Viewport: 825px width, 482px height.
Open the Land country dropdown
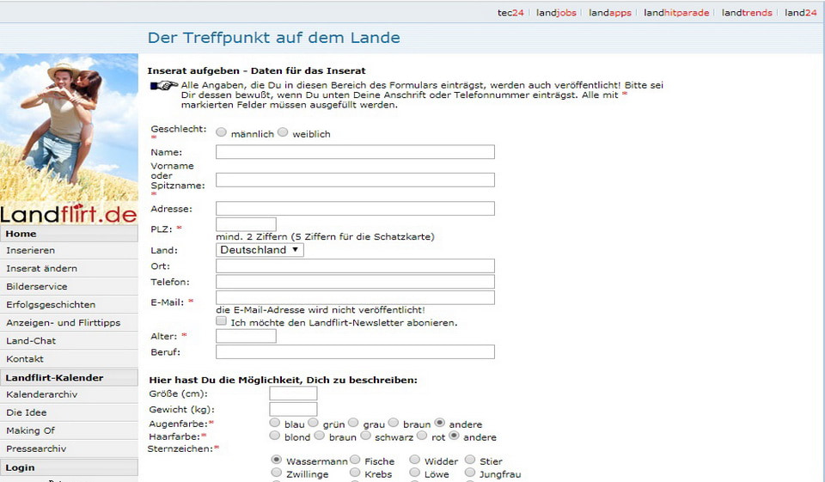(260, 250)
